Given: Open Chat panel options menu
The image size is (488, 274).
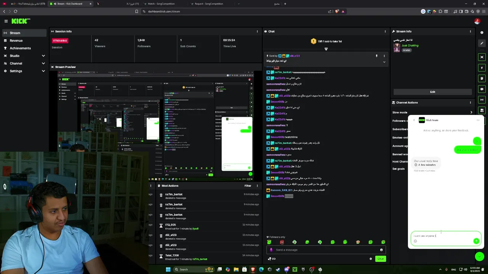Looking at the screenshot, I should 385,32.
